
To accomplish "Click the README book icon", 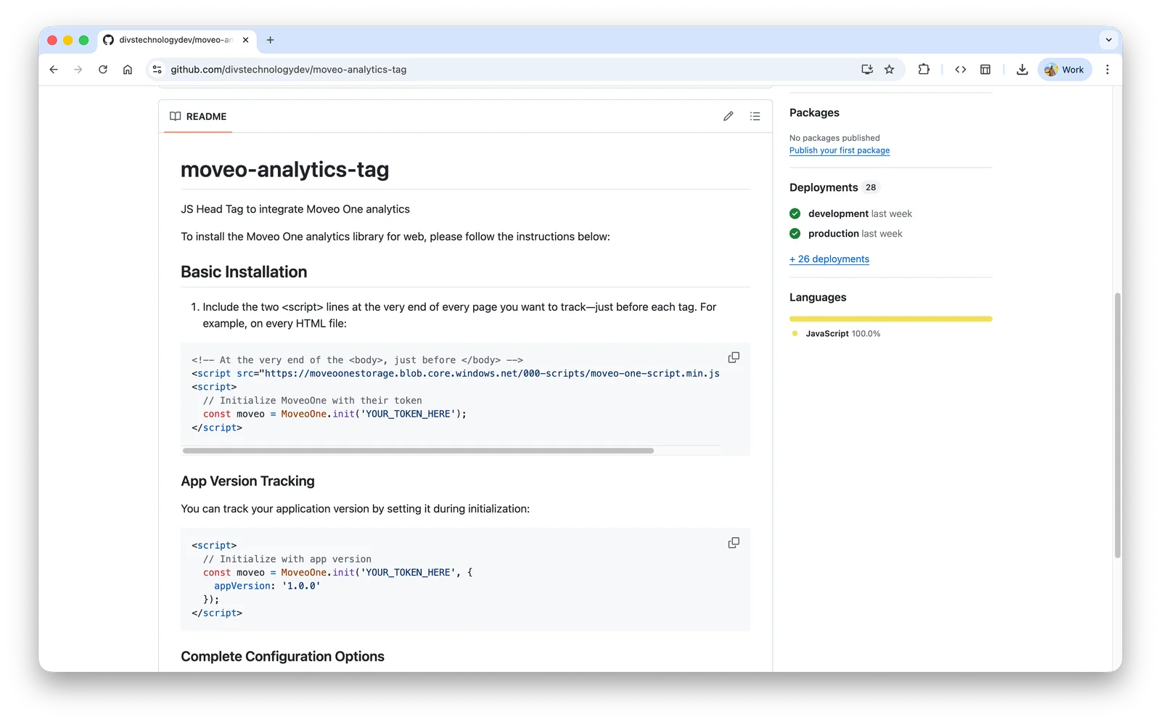I will (175, 116).
